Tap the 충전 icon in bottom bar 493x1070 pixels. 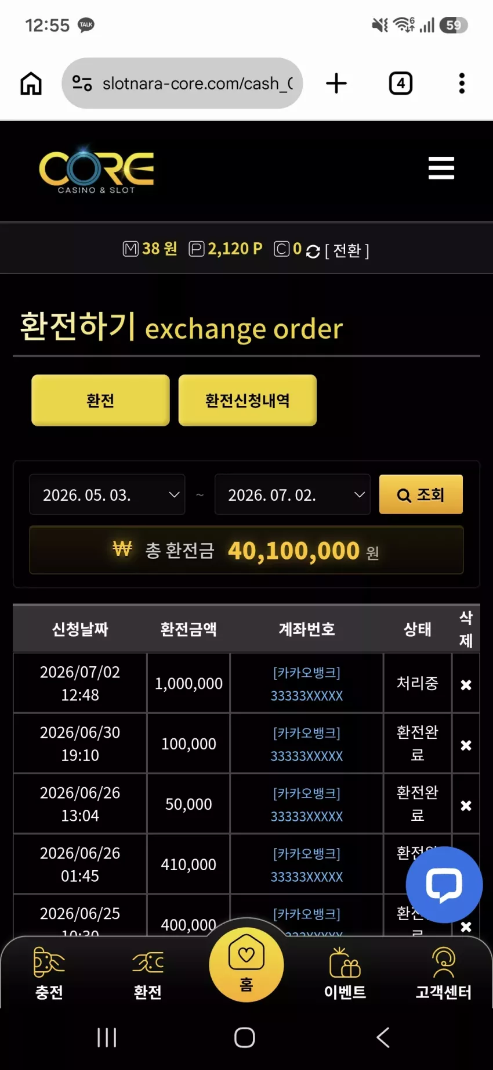tap(49, 973)
